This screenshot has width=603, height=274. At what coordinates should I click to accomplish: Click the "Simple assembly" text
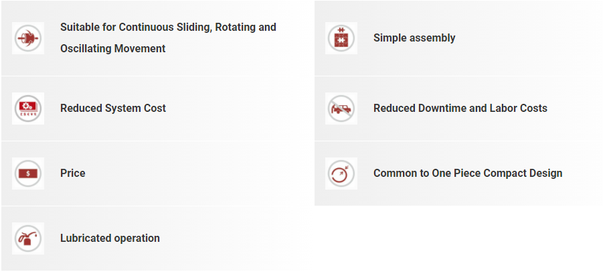(414, 38)
